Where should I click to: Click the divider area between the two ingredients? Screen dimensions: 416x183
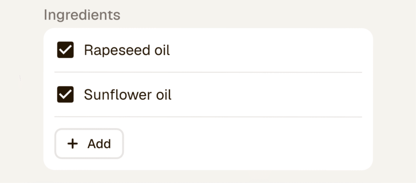tap(208, 72)
